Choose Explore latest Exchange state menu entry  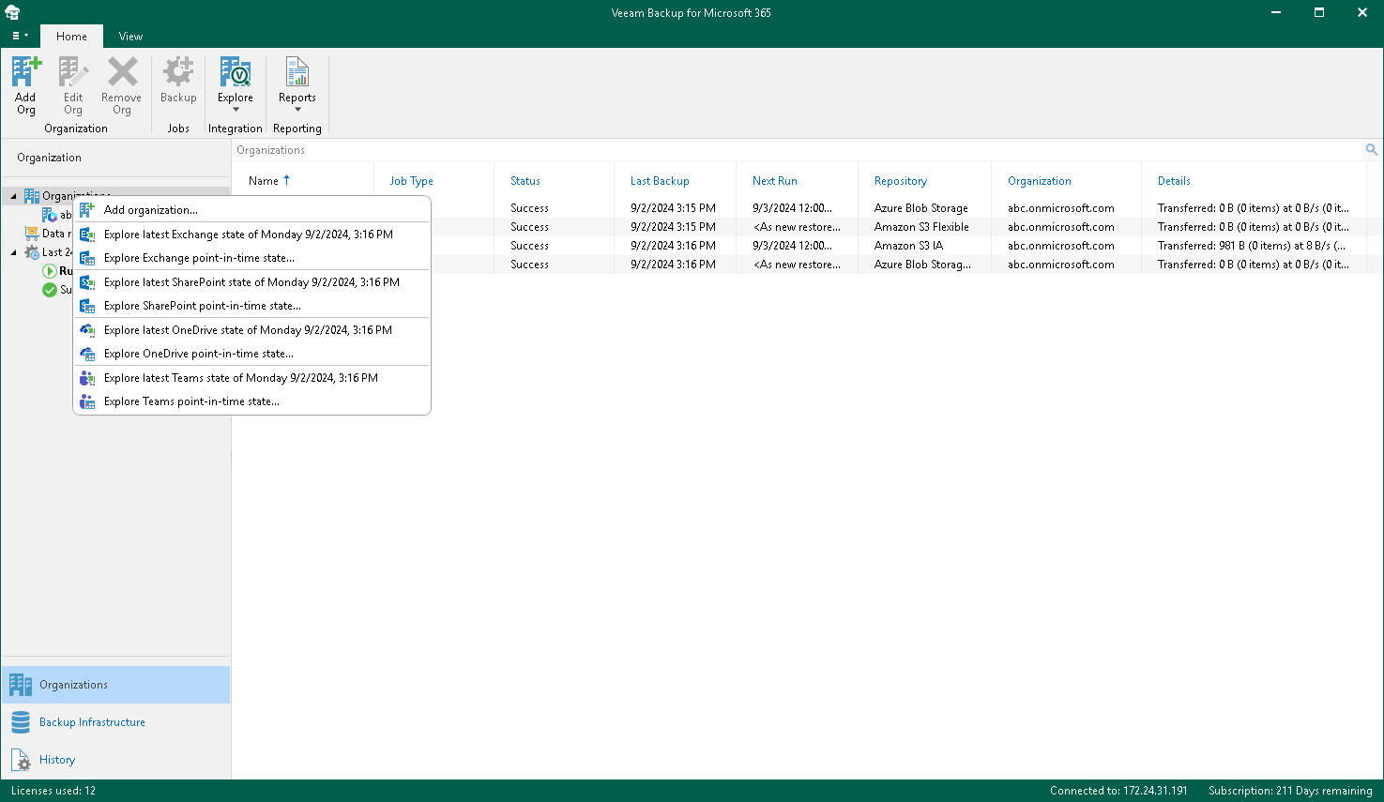(251, 235)
